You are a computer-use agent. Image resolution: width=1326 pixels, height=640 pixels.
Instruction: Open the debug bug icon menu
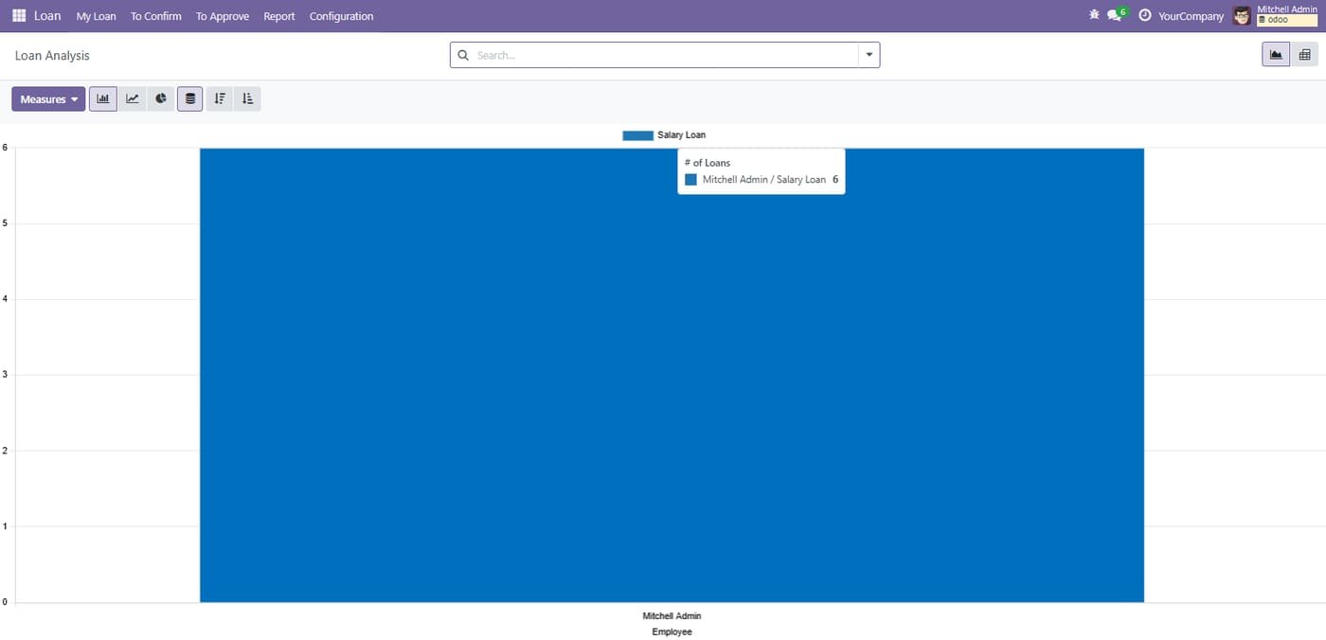[1094, 15]
